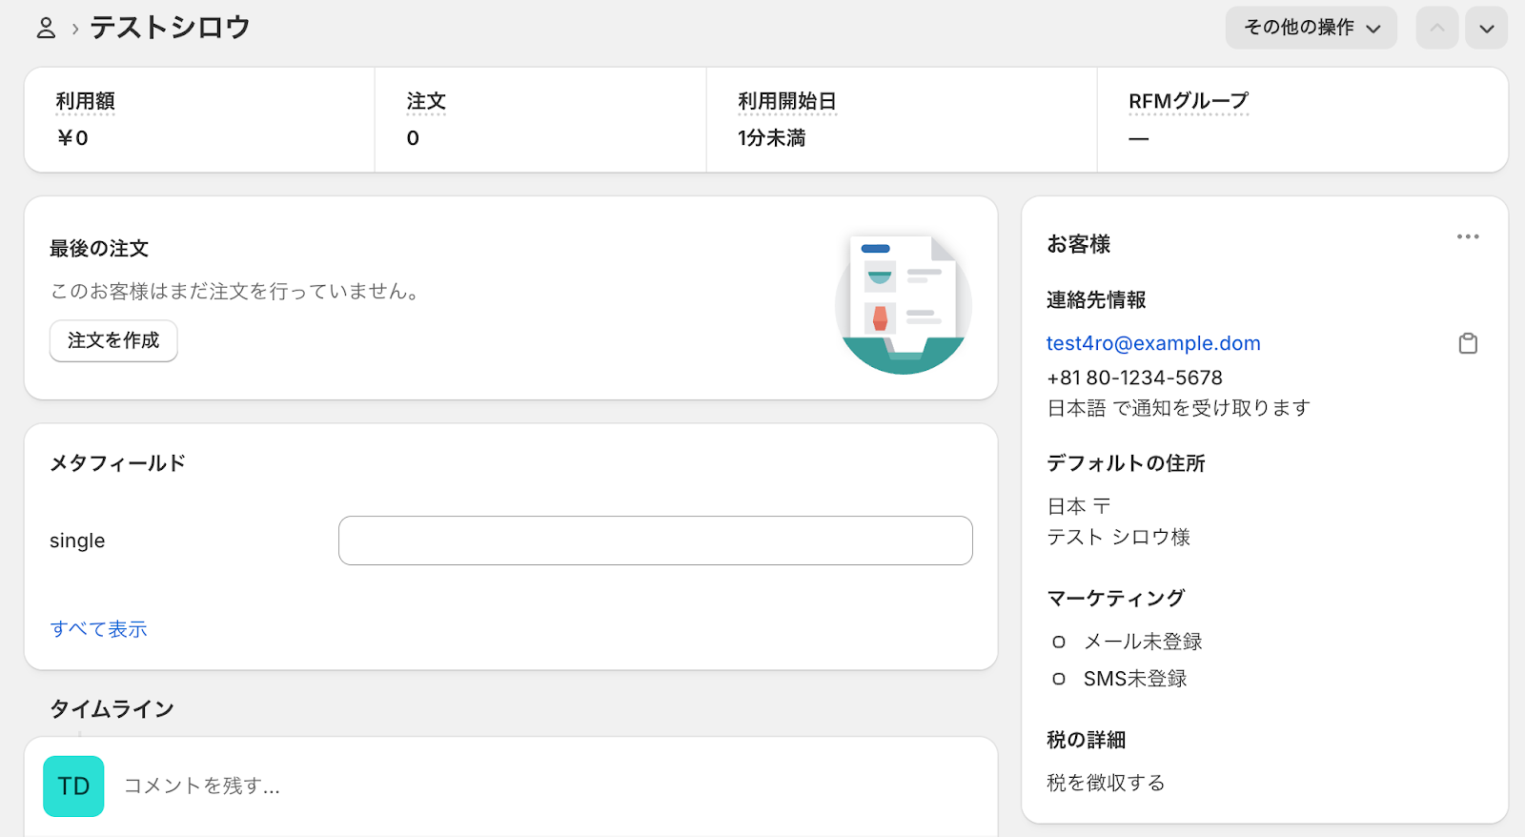Click the phone number +81 80-1234-5678
1525x837 pixels.
coord(1134,378)
